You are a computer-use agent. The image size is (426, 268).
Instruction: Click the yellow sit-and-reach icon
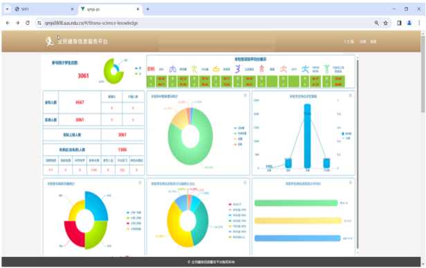216,69
